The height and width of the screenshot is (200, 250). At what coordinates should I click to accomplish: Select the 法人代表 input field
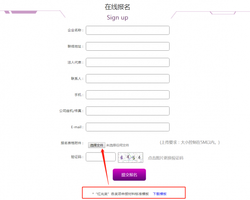click(x=127, y=62)
